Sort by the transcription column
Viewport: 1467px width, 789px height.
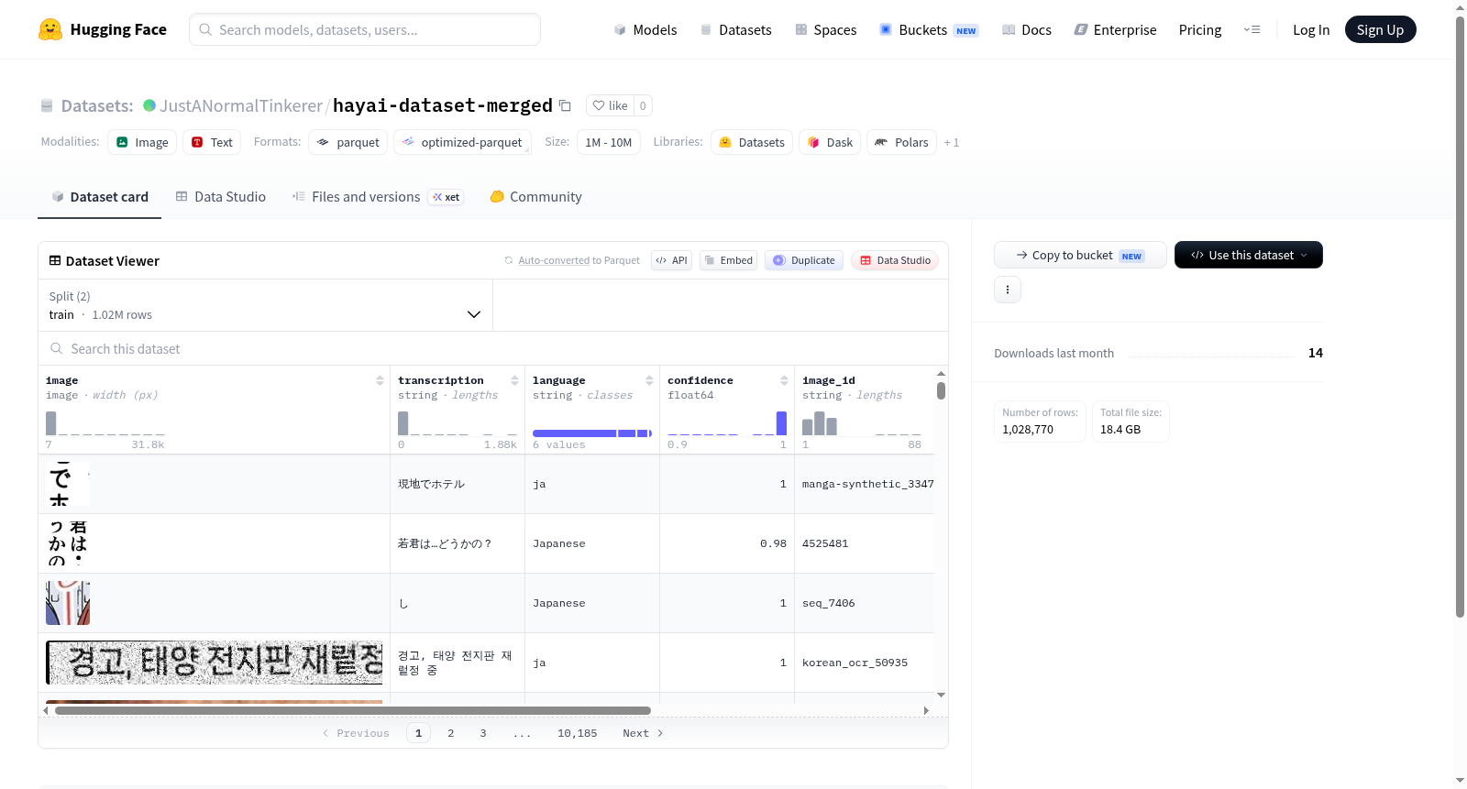coord(514,380)
